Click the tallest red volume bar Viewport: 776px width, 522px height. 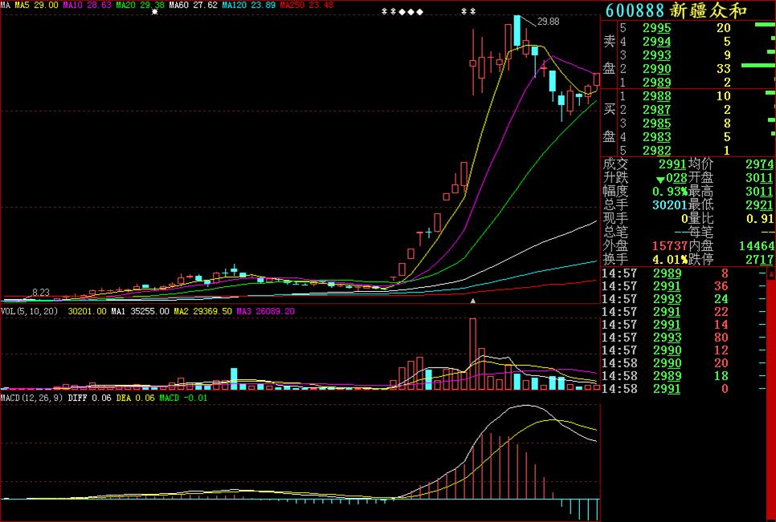(x=472, y=354)
